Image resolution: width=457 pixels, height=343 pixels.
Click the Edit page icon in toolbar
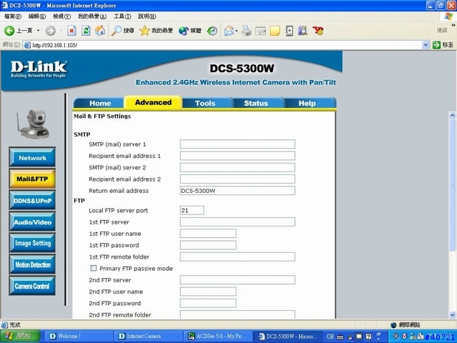pyautogui.click(x=260, y=30)
